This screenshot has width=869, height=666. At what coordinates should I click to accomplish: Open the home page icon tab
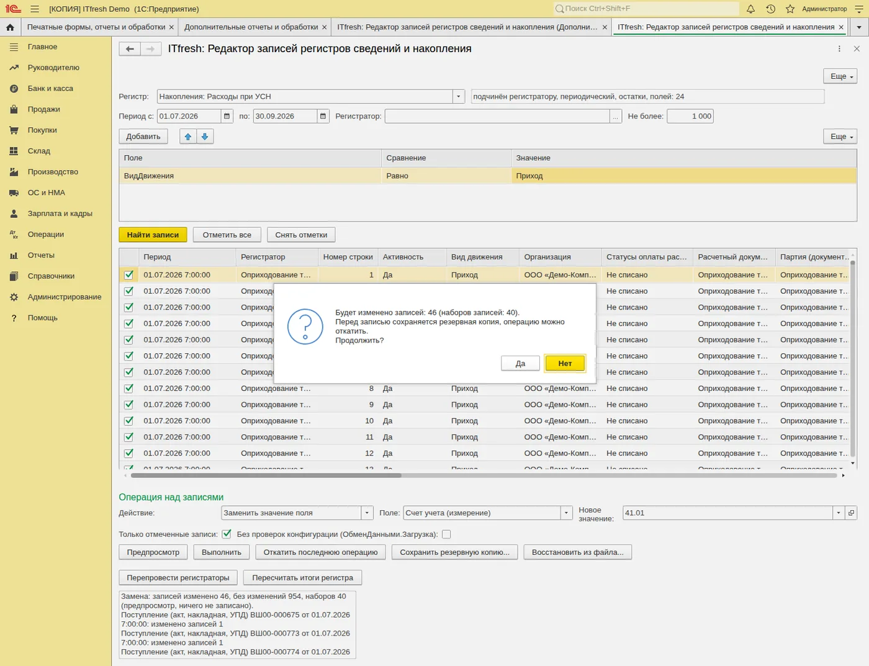[10, 27]
